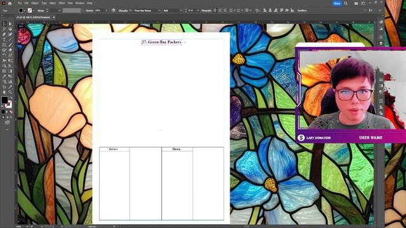The width and height of the screenshot is (406, 228).
Task: Select the Selection tool arrow
Action: (4, 24)
